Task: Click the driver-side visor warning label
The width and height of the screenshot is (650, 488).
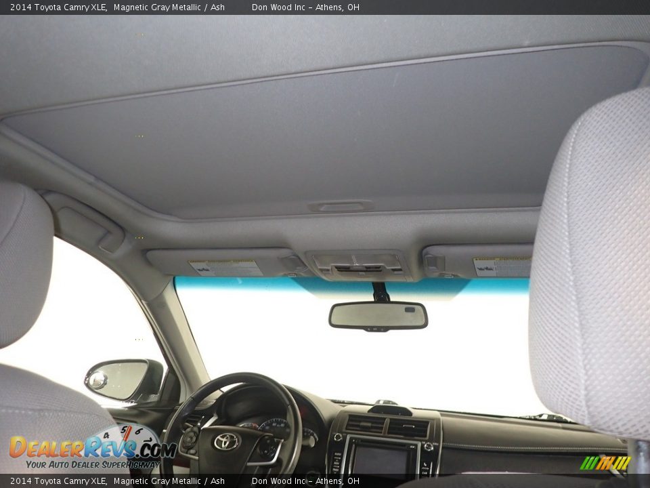Action: [x=223, y=264]
